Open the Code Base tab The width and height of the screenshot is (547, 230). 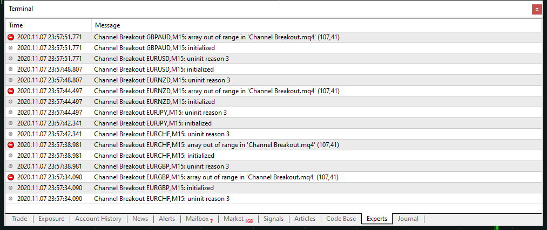(341, 219)
